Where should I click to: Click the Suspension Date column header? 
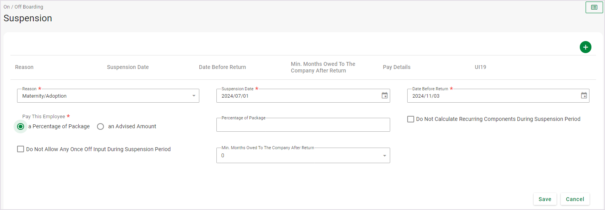(x=128, y=67)
